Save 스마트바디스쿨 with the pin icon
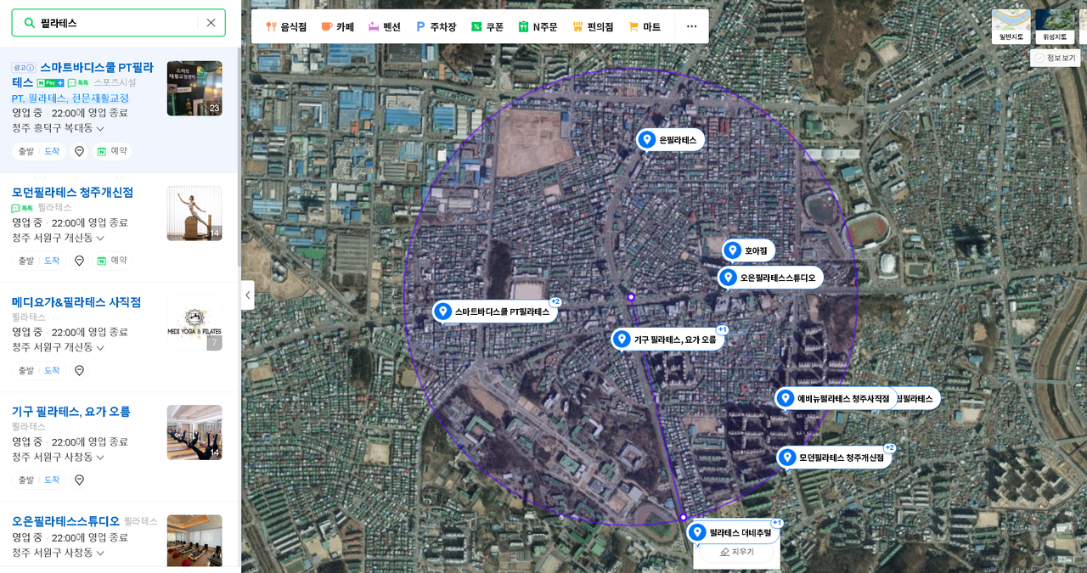1087x573 pixels. pos(79,151)
